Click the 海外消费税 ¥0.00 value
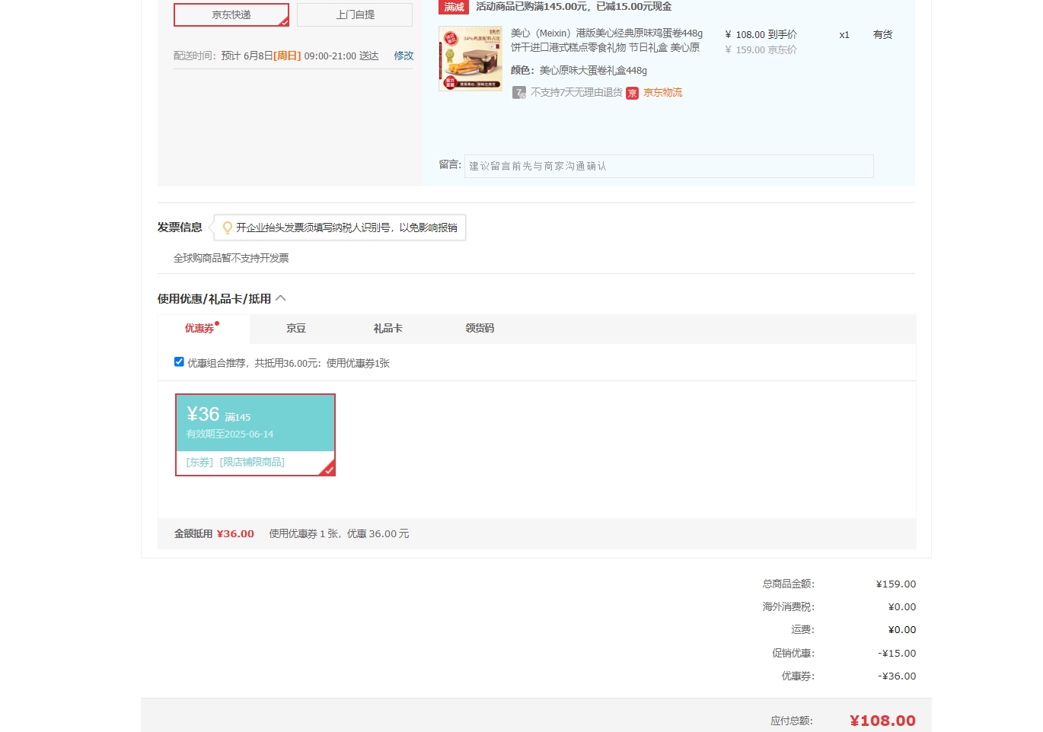Image resolution: width=1043 pixels, height=732 pixels. click(x=902, y=607)
